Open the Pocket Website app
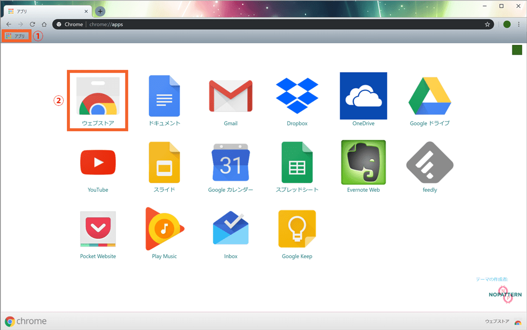The height and width of the screenshot is (330, 527). click(98, 235)
